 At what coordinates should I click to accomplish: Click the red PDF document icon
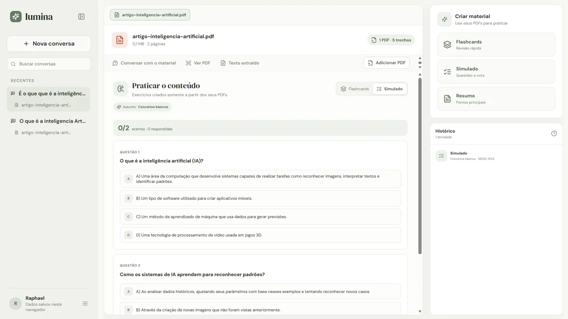(x=120, y=40)
